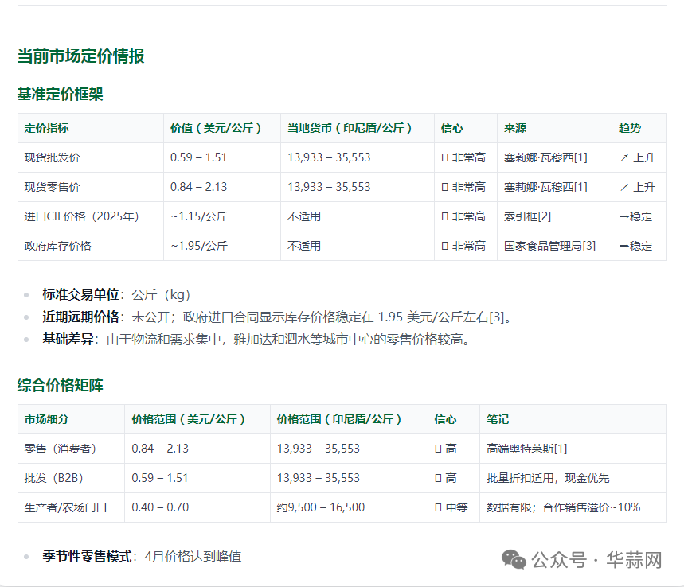Click the 笔记 column header
This screenshot has height=587, width=684.
point(498,419)
